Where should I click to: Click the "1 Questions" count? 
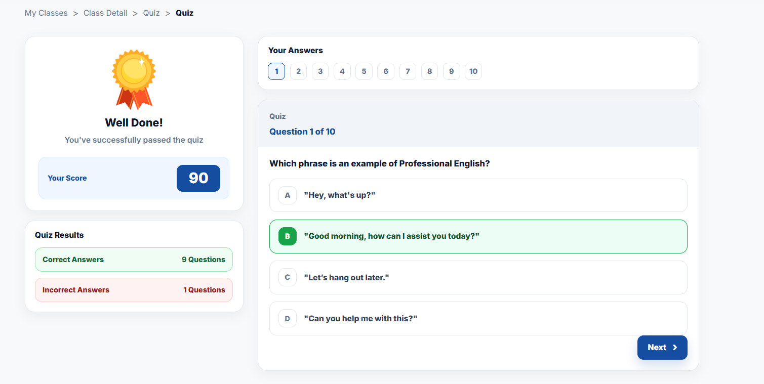click(x=205, y=290)
